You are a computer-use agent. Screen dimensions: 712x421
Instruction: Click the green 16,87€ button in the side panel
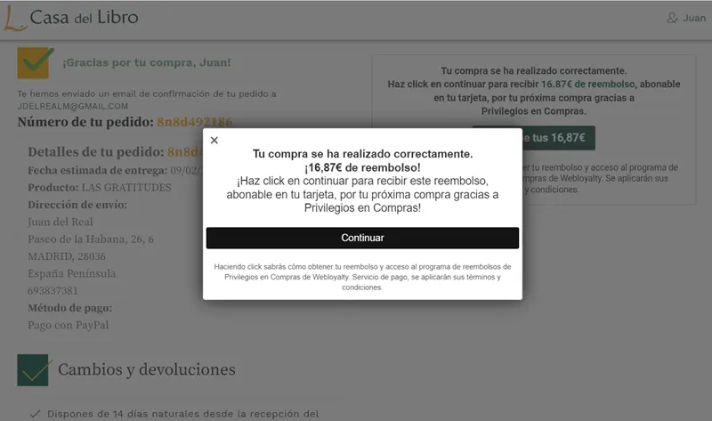[534, 138]
